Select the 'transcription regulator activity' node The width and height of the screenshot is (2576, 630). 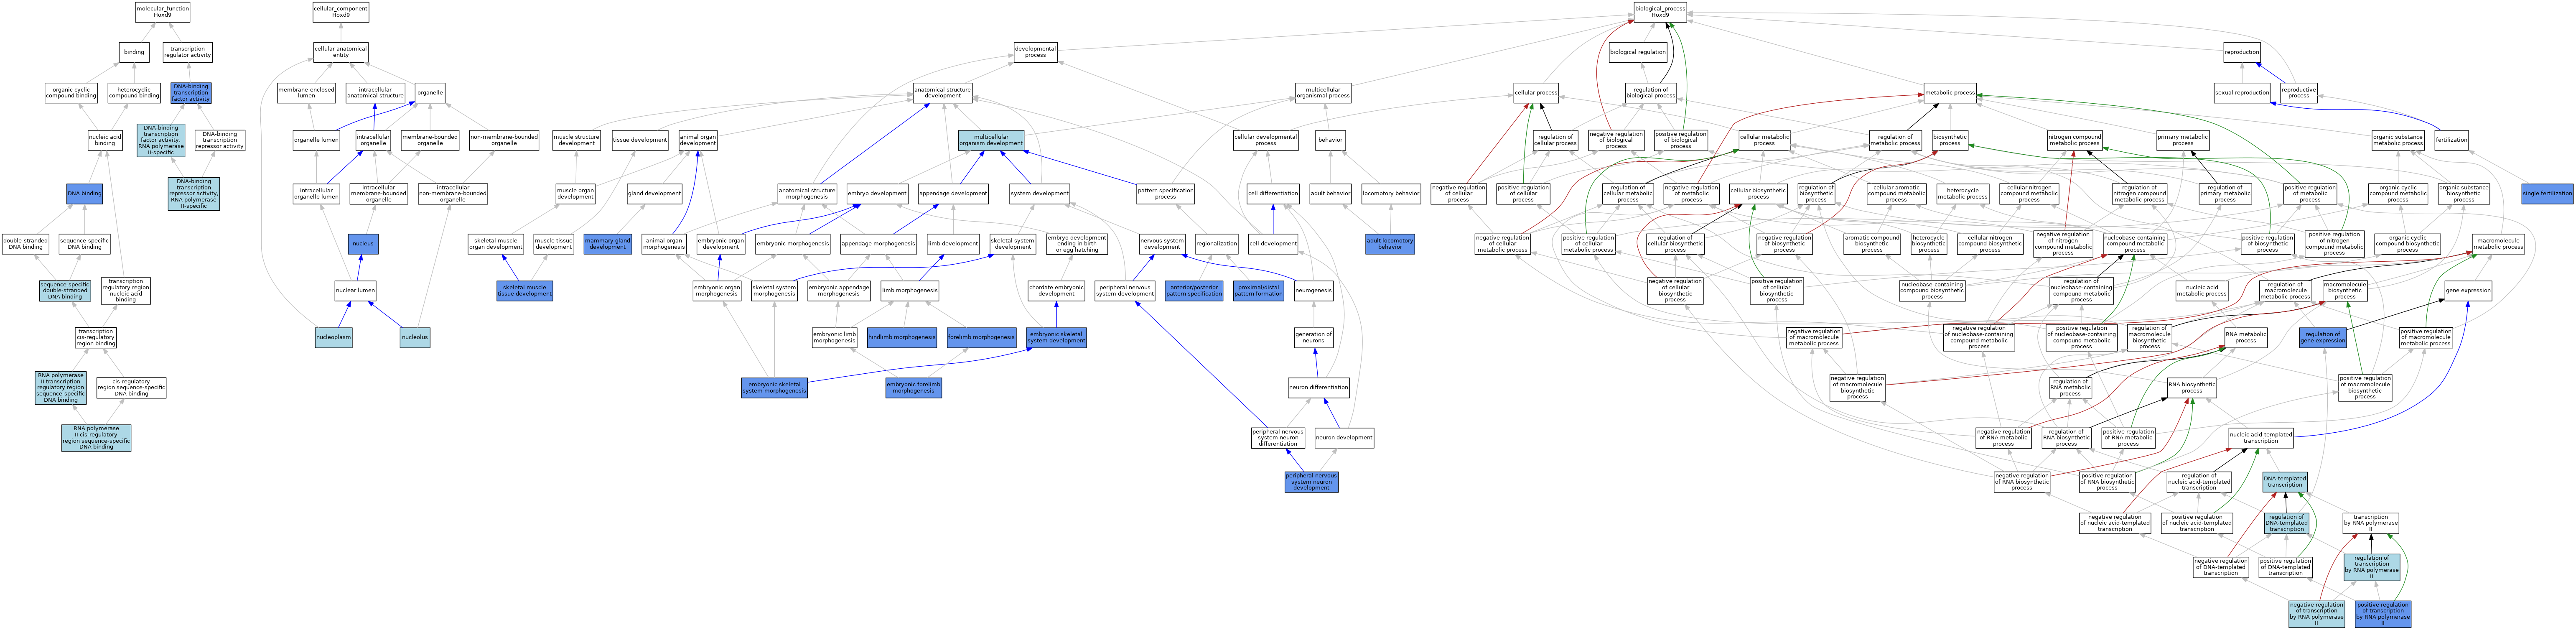pos(188,52)
